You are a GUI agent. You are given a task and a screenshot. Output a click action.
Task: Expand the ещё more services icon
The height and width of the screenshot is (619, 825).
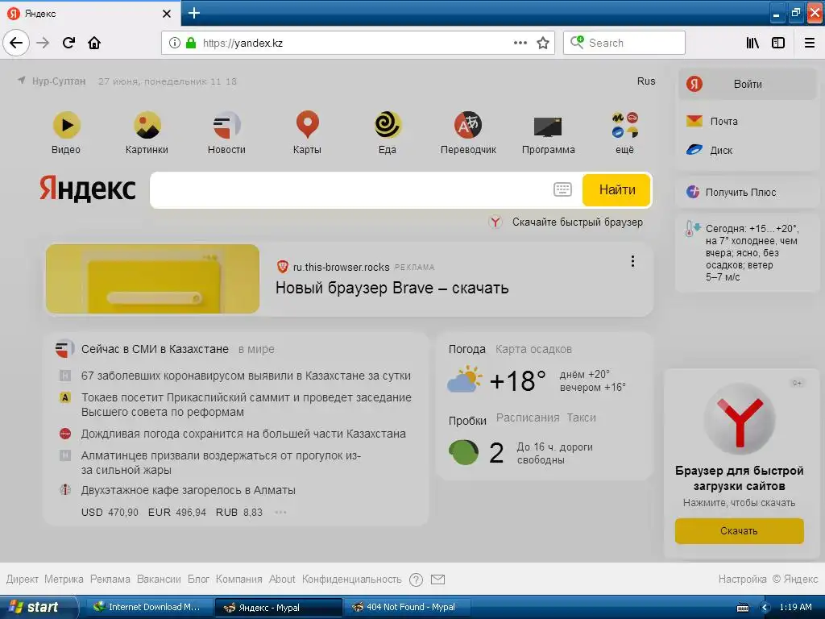tap(625, 125)
